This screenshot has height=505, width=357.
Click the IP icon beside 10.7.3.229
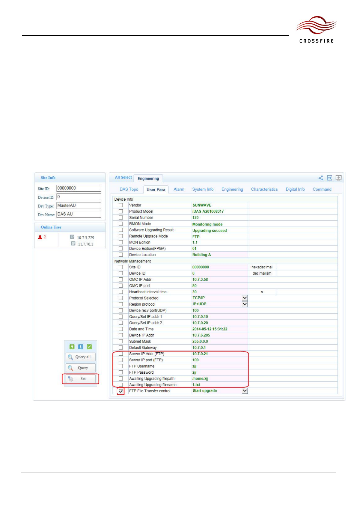[72, 237]
